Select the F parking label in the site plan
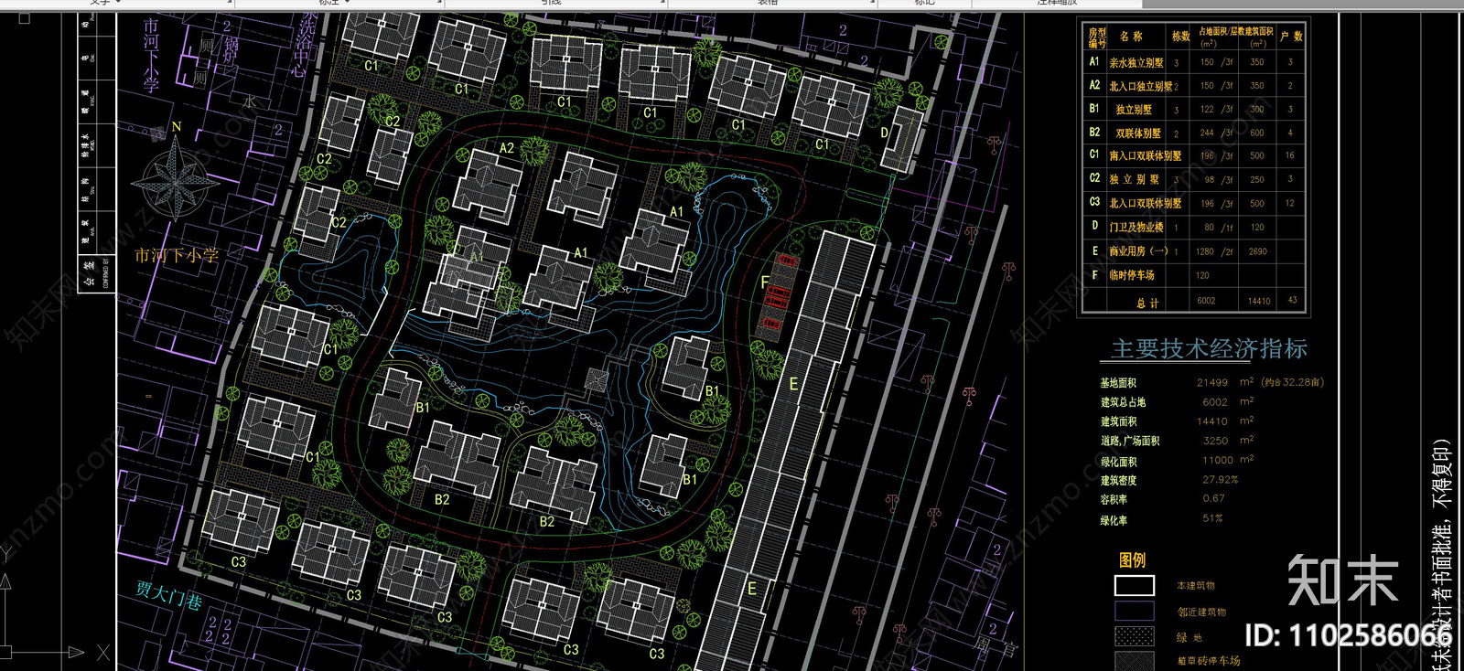Screen dimensions: 1464x671 click(765, 282)
